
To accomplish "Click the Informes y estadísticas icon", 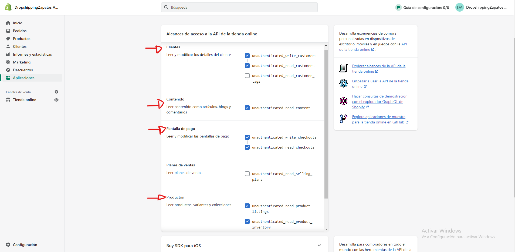I will coord(8,54).
